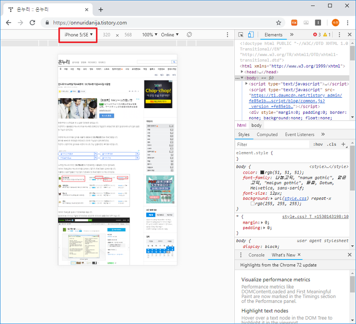Expand the margin shorthand property
The height and width of the screenshot is (324, 356).
pyautogui.click(x=262, y=222)
